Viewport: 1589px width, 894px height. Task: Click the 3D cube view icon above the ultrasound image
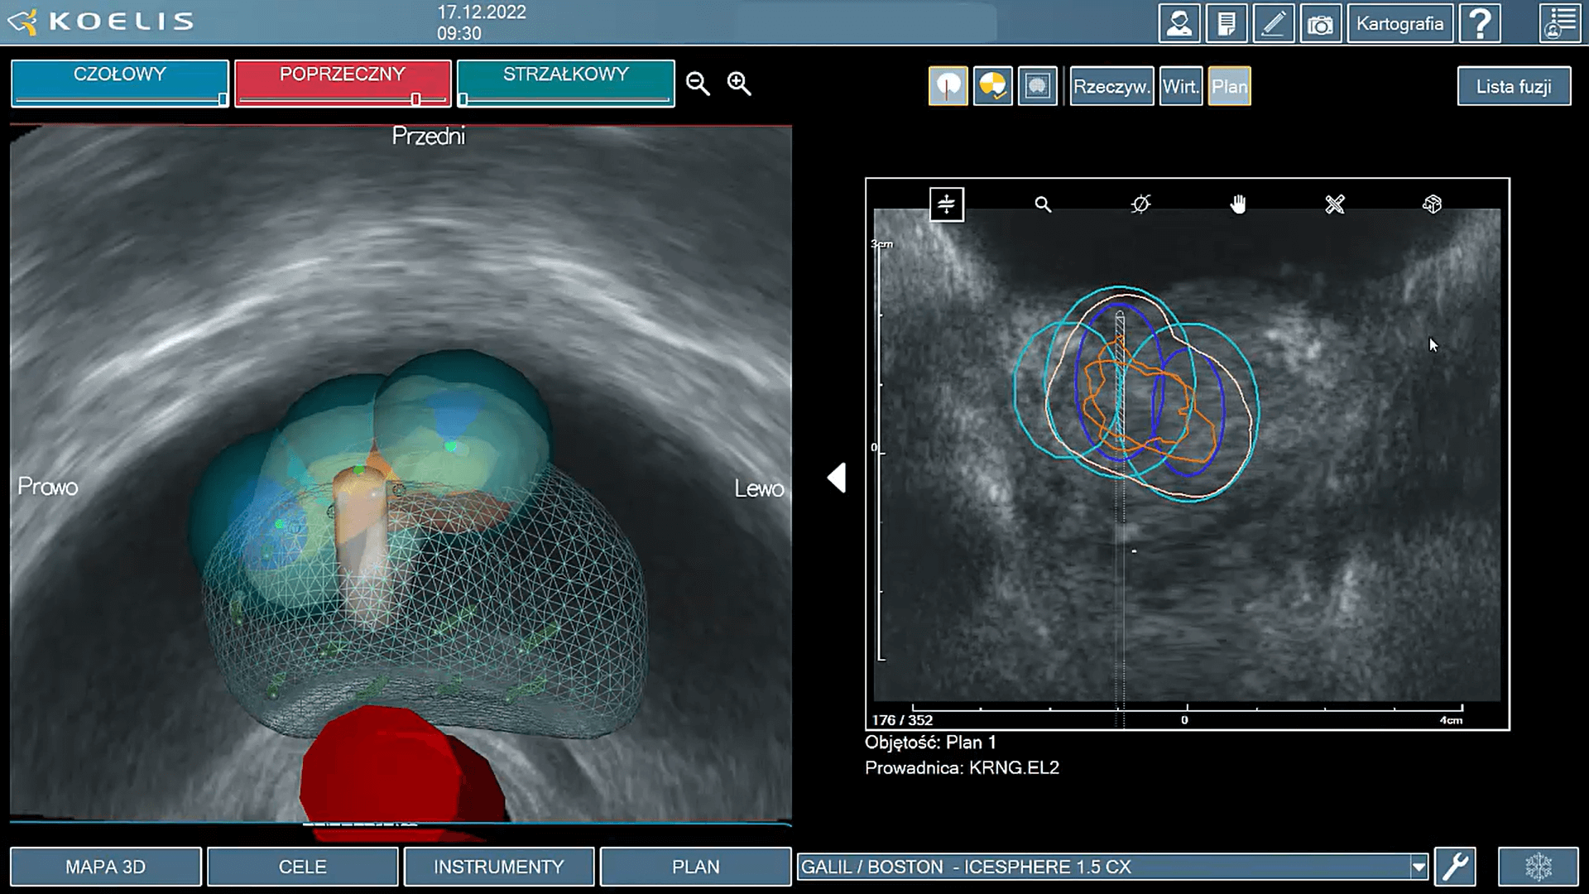pos(1432,204)
